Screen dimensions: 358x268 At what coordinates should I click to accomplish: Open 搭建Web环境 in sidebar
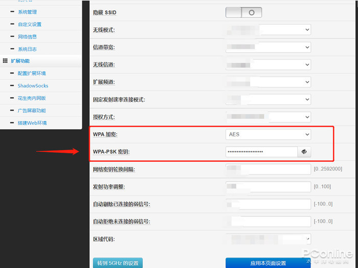(32, 123)
